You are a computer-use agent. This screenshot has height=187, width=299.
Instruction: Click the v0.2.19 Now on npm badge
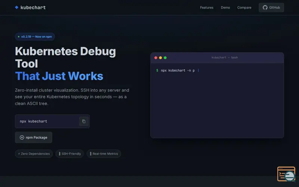[x=35, y=37]
